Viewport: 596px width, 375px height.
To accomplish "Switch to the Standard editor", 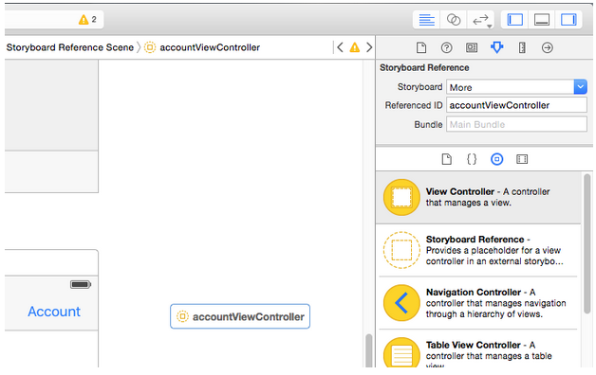I will pyautogui.click(x=426, y=20).
